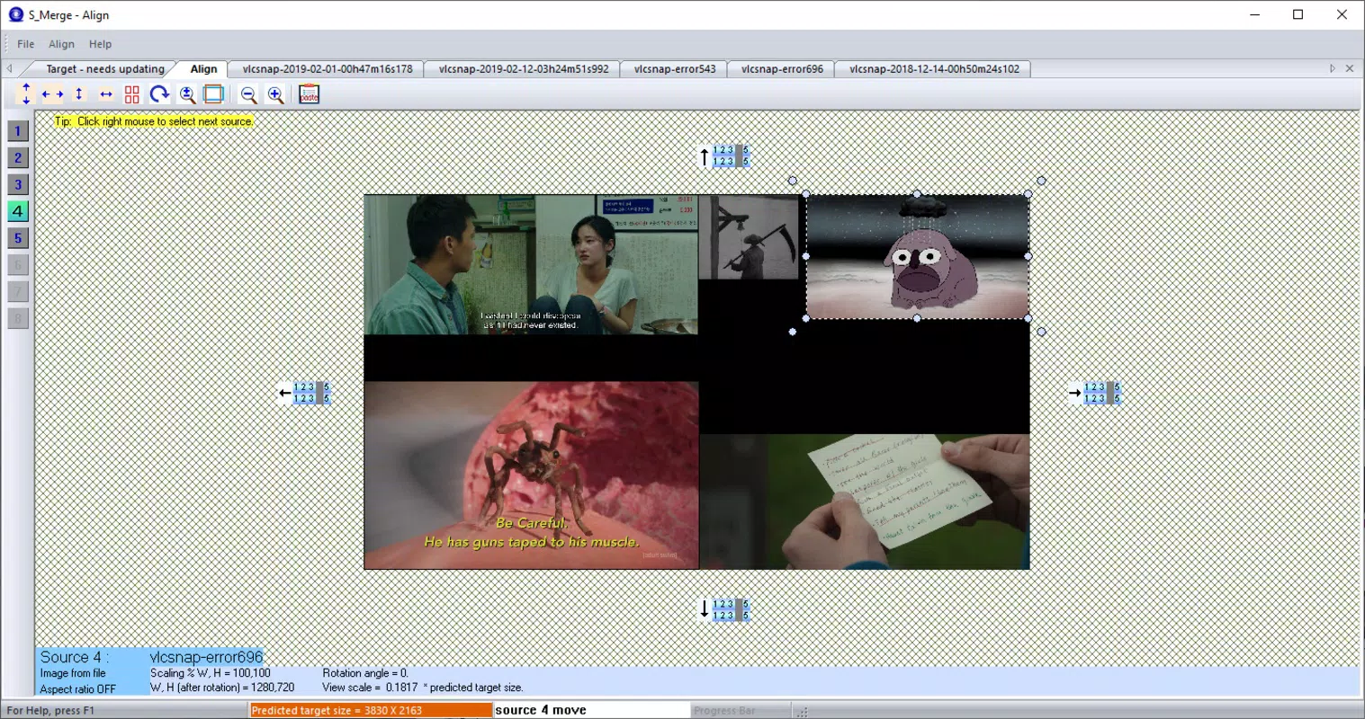1365x719 pixels.
Task: Click the orange 'Predicted target size' status field
Action: 372,710
